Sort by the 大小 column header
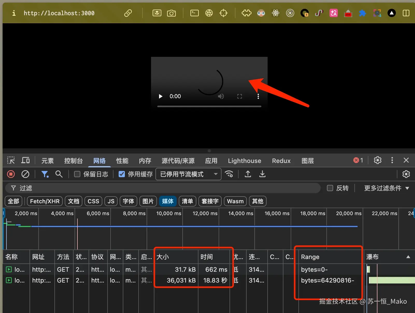Screen dimensions: 415x313 click(176, 257)
